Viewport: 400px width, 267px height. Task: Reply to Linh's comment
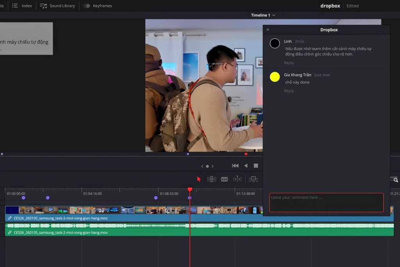[x=289, y=63]
